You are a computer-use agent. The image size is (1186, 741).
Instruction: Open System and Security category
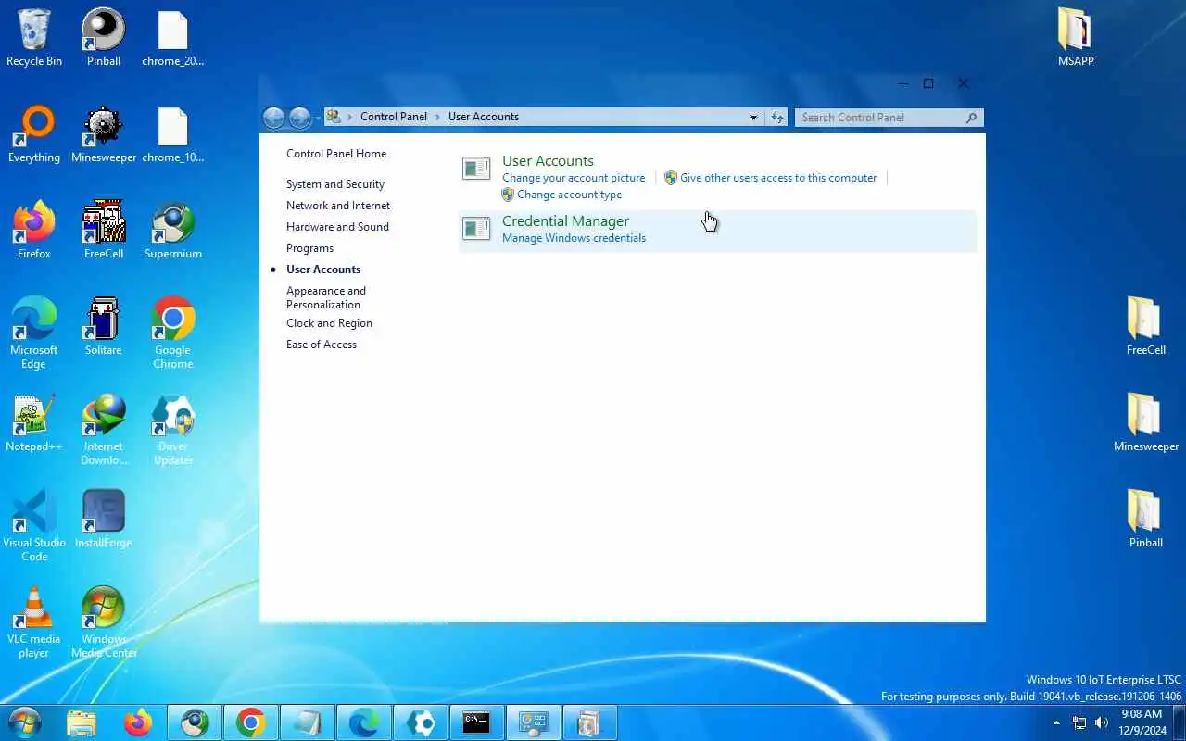pyautogui.click(x=335, y=184)
